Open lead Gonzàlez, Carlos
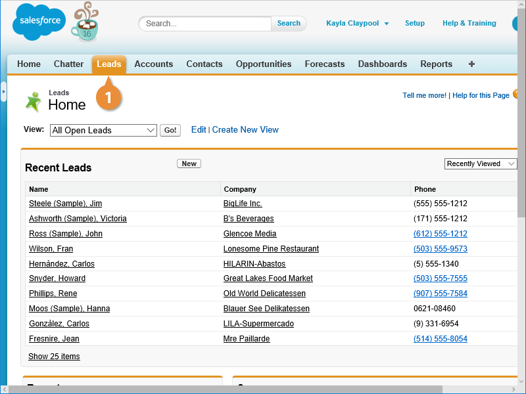 point(59,324)
